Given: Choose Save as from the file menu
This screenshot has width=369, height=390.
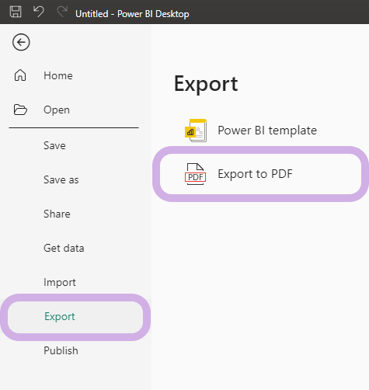Looking at the screenshot, I should pos(61,179).
